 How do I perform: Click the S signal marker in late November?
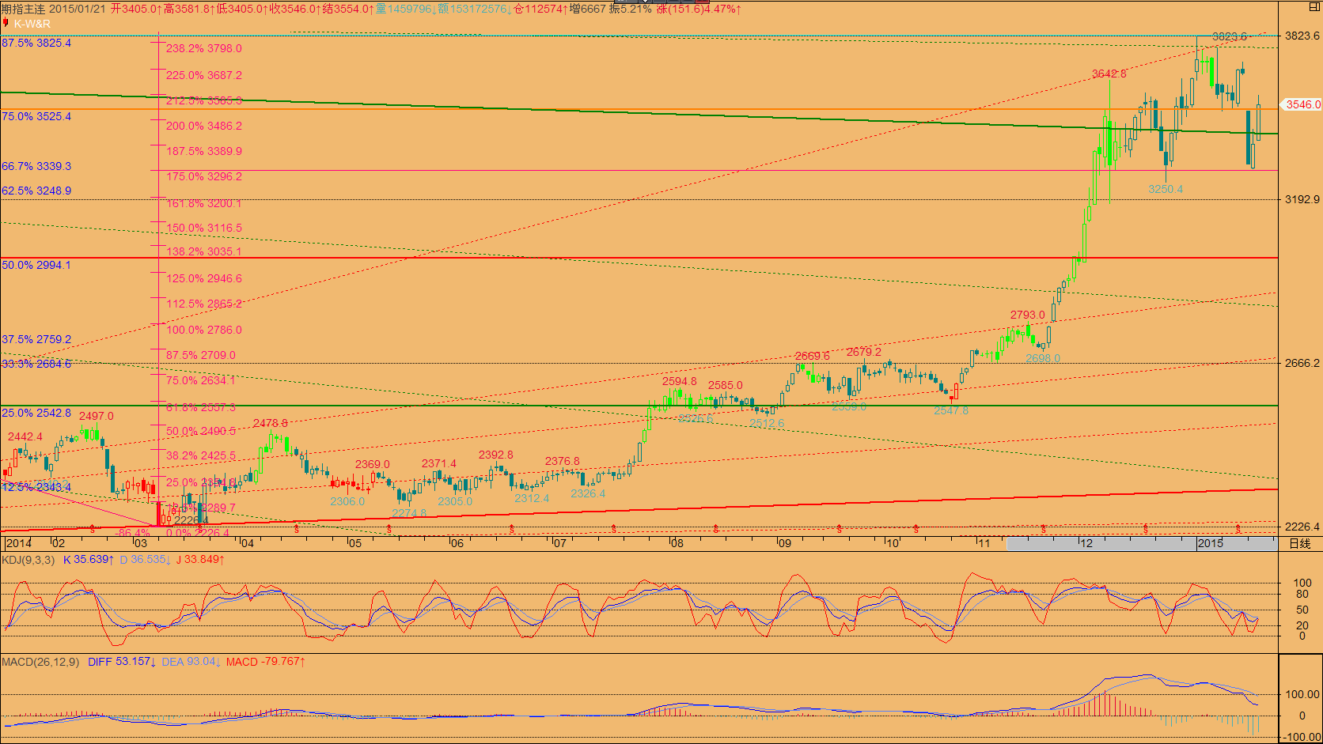click(1044, 528)
